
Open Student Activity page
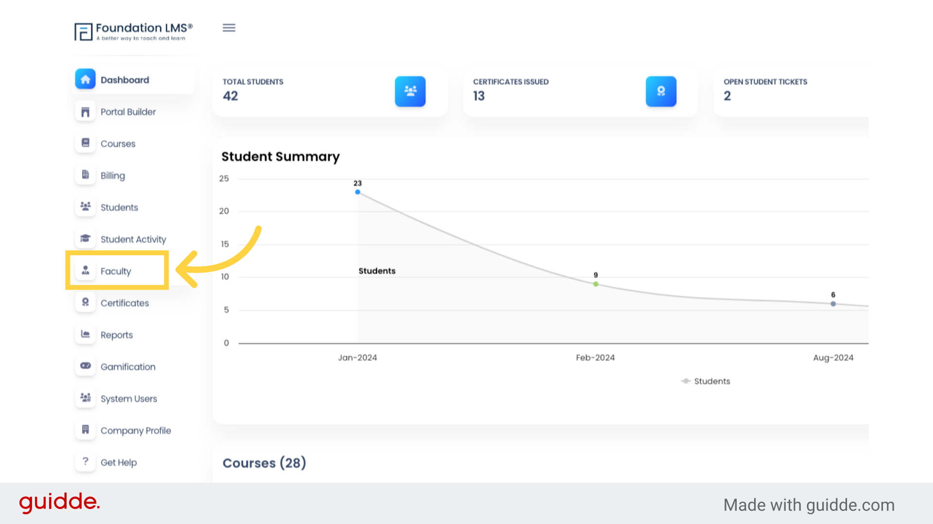(133, 239)
